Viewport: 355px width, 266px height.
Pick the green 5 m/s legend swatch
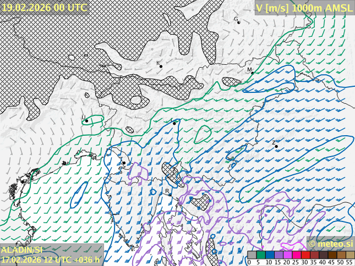[x=261, y=255]
